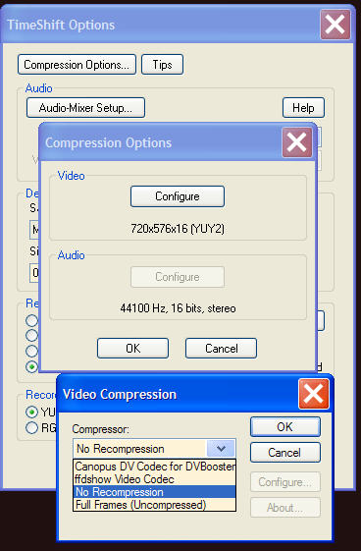Click the selected green radio button beside Compression Options
The height and width of the screenshot is (551, 361).
click(x=32, y=367)
